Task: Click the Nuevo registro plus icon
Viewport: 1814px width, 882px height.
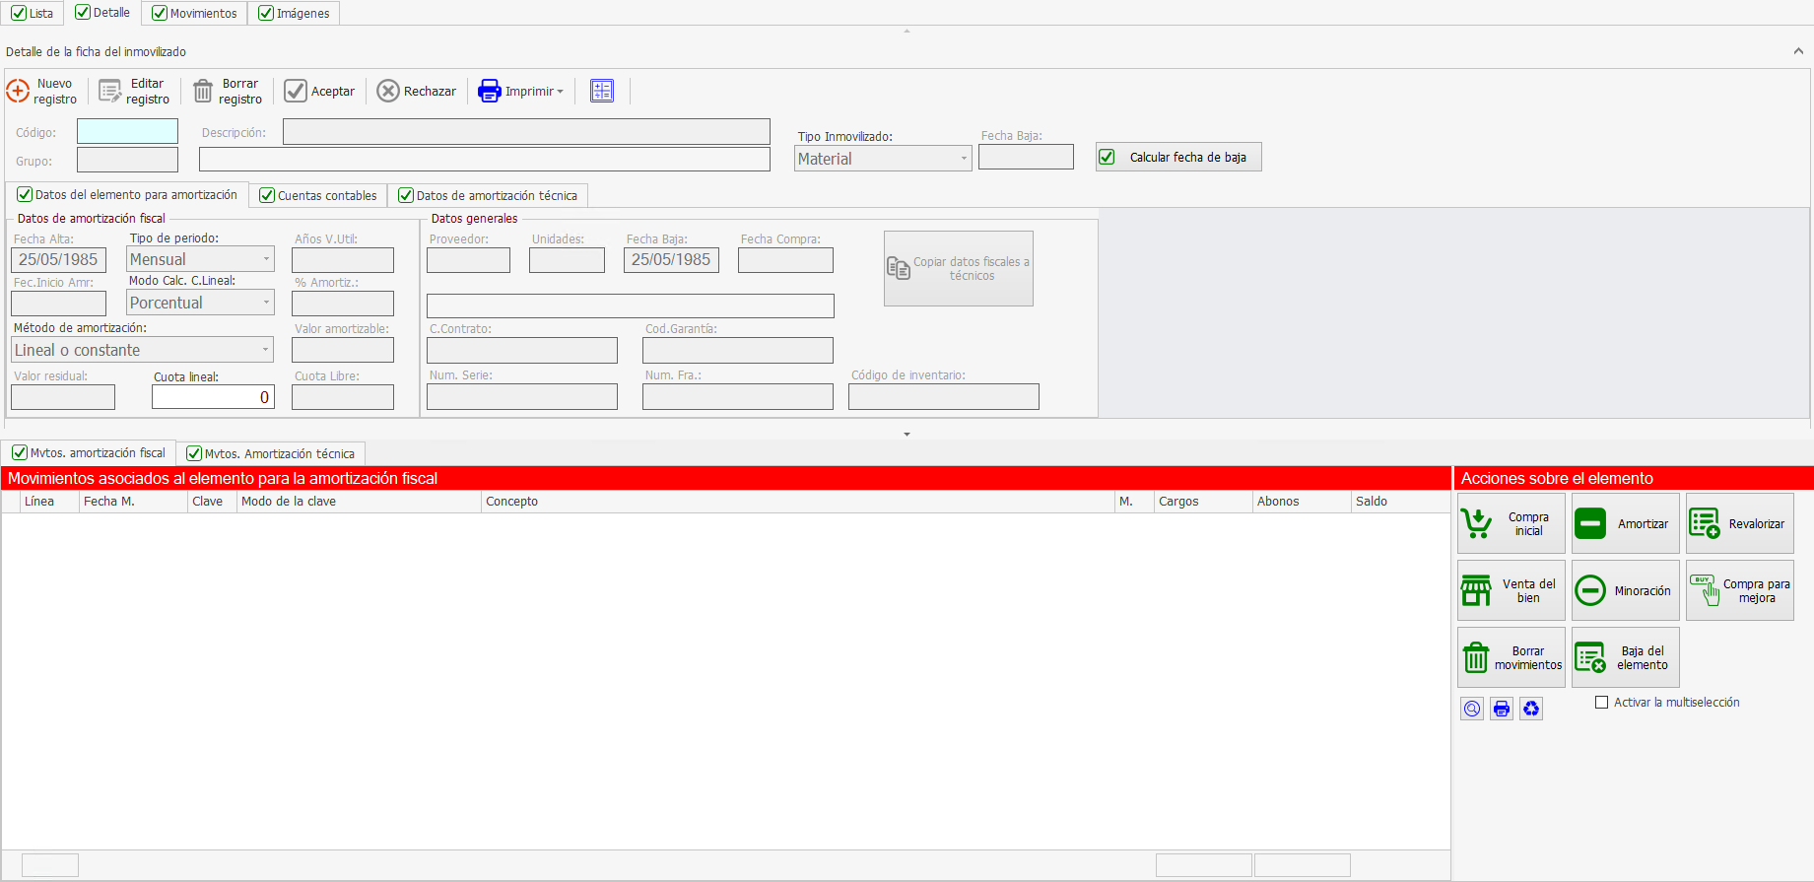Action: point(18,92)
